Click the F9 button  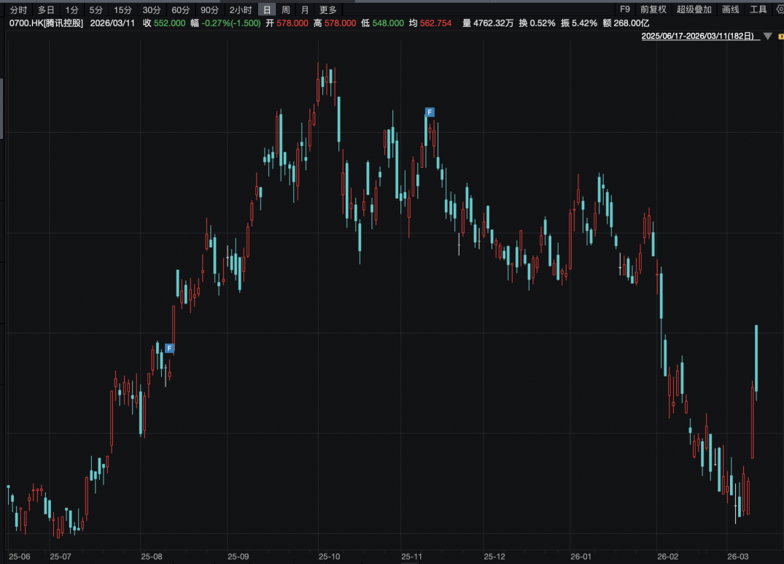624,9
